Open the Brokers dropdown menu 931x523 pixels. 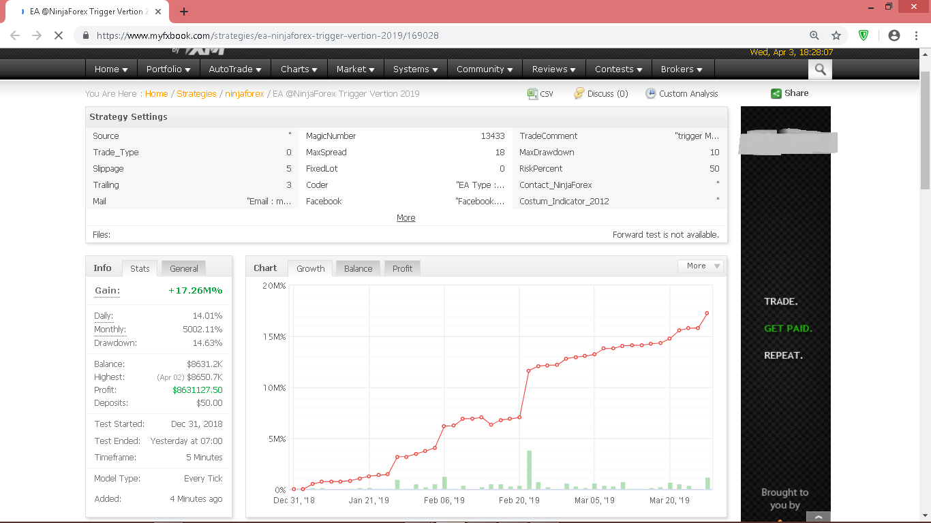682,69
